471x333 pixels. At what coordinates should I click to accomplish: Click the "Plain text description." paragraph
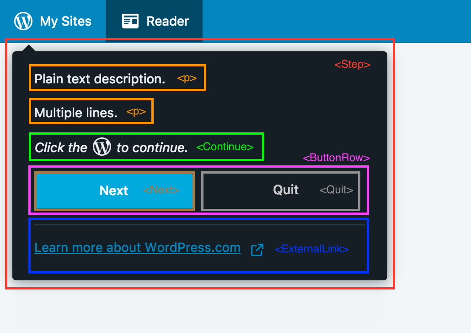100,79
